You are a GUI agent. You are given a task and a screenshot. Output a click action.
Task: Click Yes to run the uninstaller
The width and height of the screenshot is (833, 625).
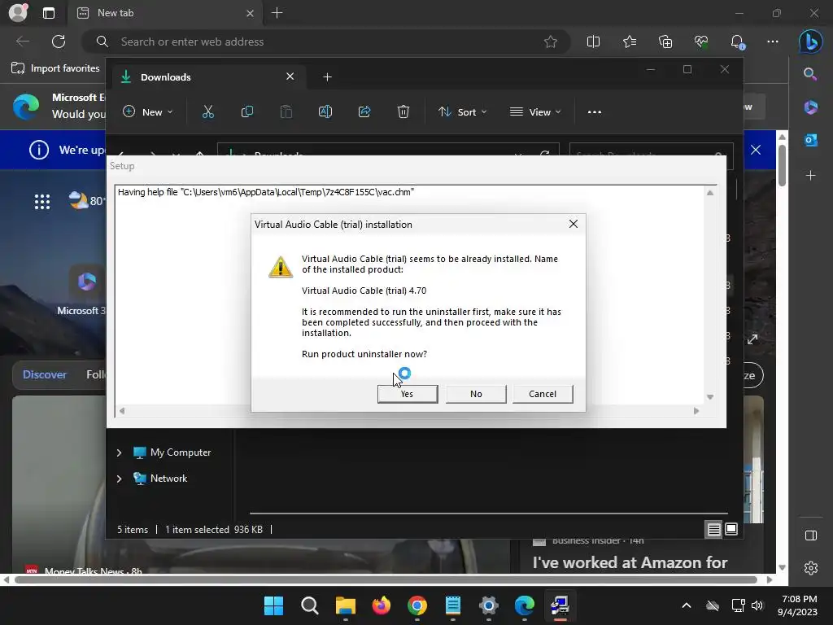pos(408,394)
